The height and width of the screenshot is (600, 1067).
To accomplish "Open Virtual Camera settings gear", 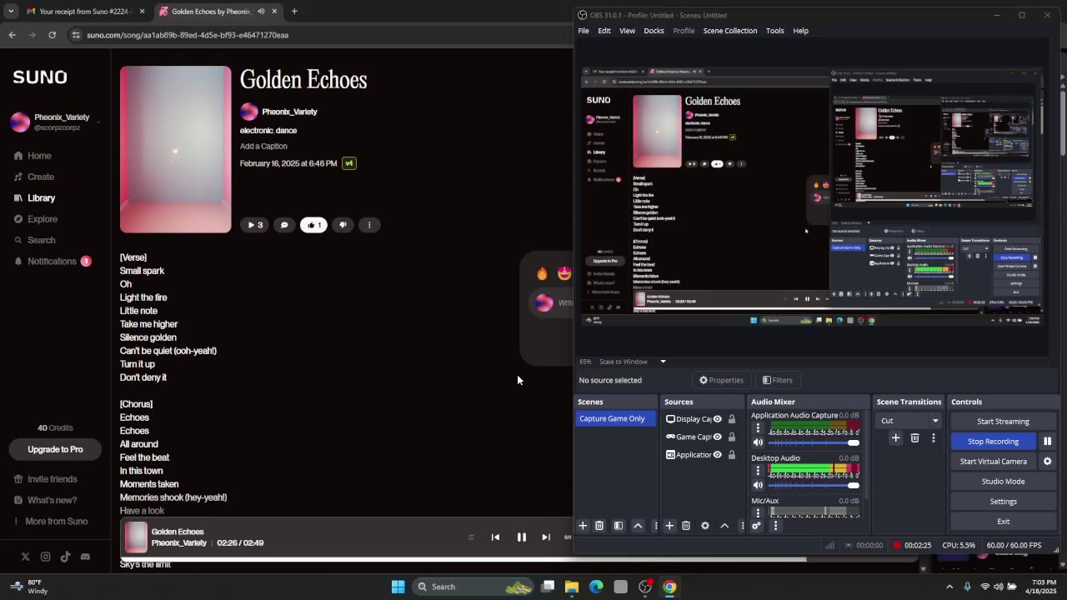I will pyautogui.click(x=1047, y=462).
